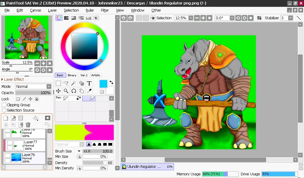Add a layer mask

tap(48, 118)
